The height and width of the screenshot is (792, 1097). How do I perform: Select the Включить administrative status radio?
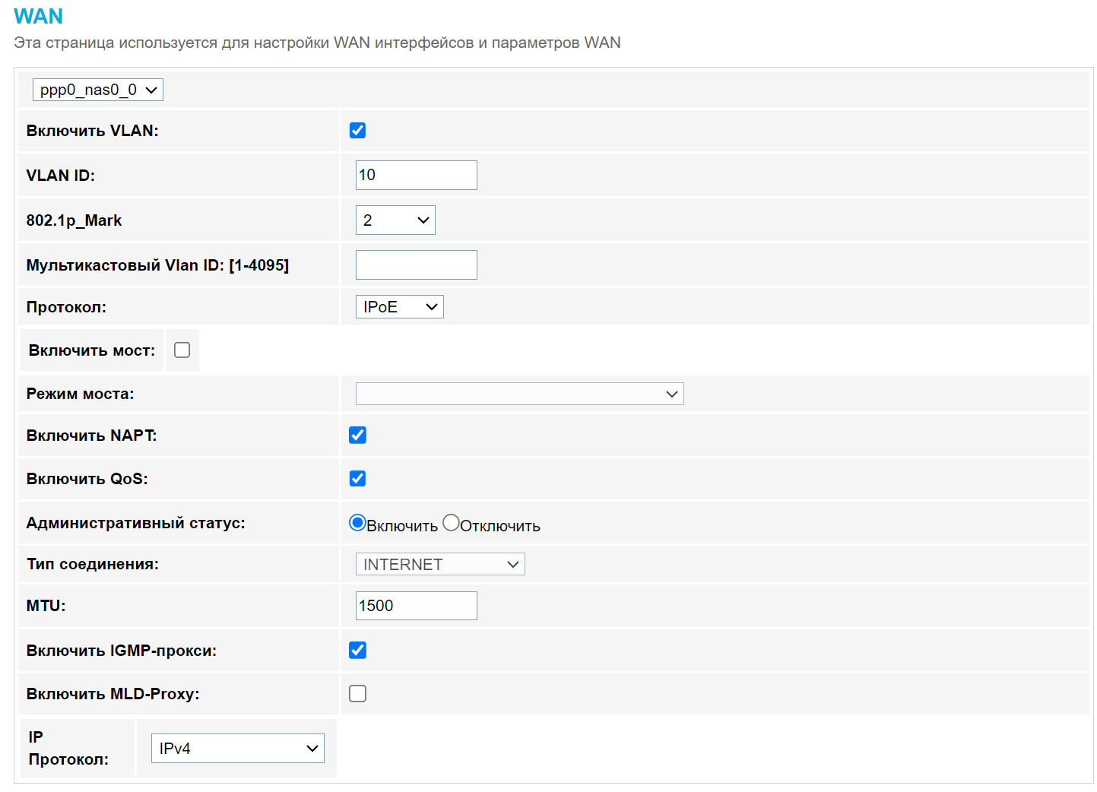coord(357,523)
